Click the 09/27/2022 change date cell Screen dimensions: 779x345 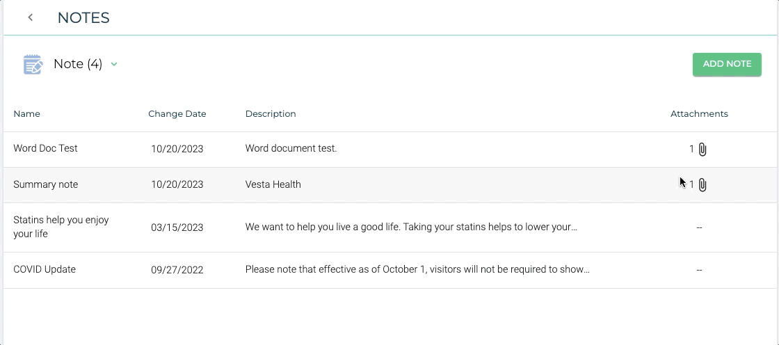click(177, 270)
